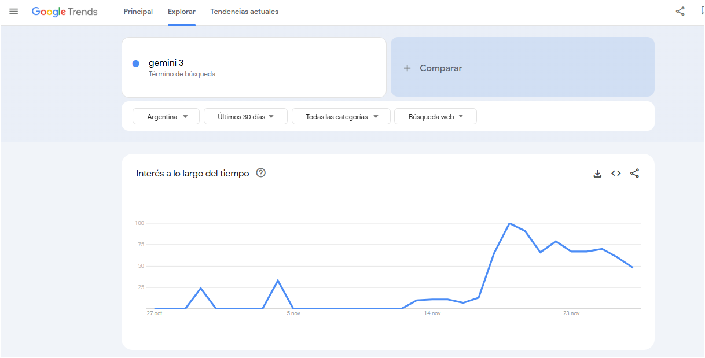Click the peak of the trend line graph
The image size is (705, 358).
pos(511,223)
